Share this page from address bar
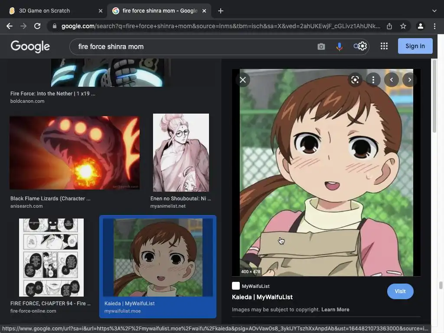The height and width of the screenshot is (333, 444). (x=389, y=26)
